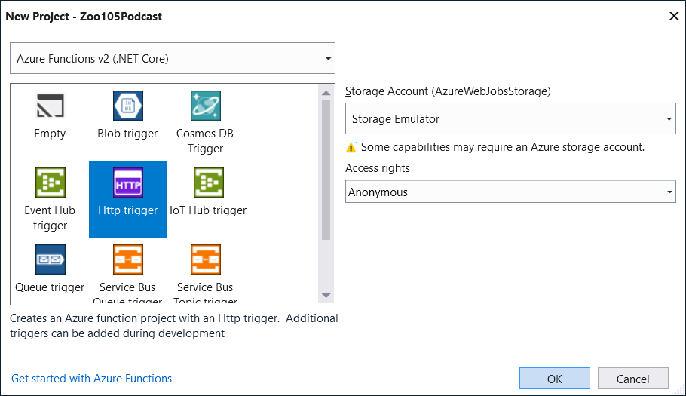The image size is (686, 396).
Task: Confirm with the OK button
Action: [555, 379]
